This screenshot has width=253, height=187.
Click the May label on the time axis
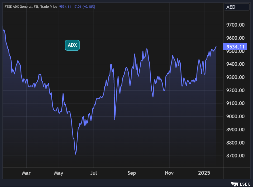click(59, 173)
